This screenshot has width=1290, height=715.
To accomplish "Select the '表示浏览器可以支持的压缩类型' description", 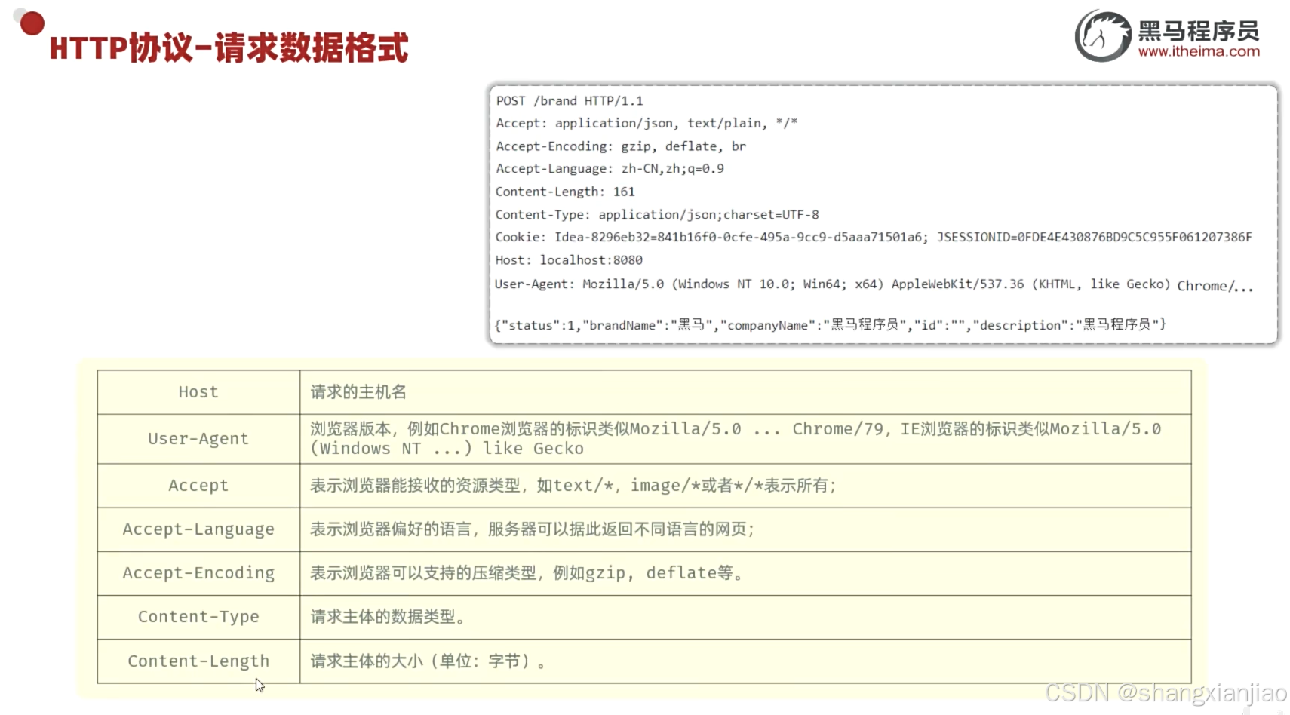I will pos(745,573).
